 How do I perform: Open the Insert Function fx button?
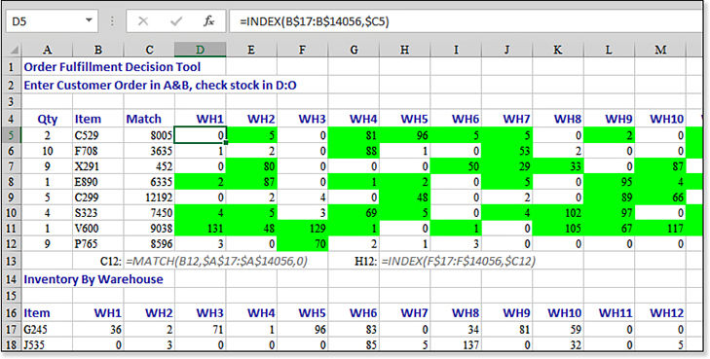click(x=208, y=20)
